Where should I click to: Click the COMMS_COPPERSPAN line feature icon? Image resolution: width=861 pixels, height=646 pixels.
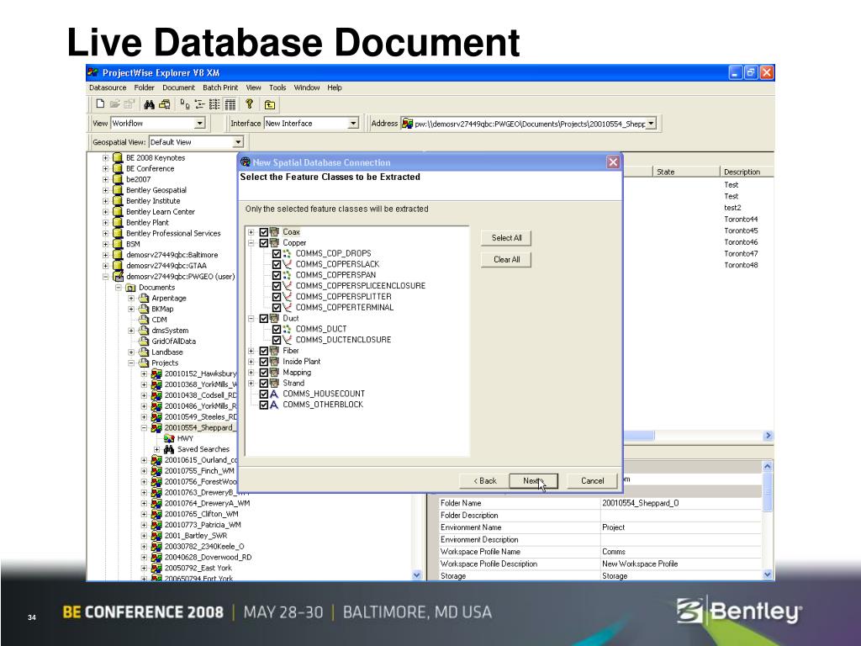287,275
